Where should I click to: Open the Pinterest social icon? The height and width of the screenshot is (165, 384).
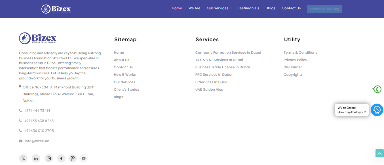coord(73,158)
